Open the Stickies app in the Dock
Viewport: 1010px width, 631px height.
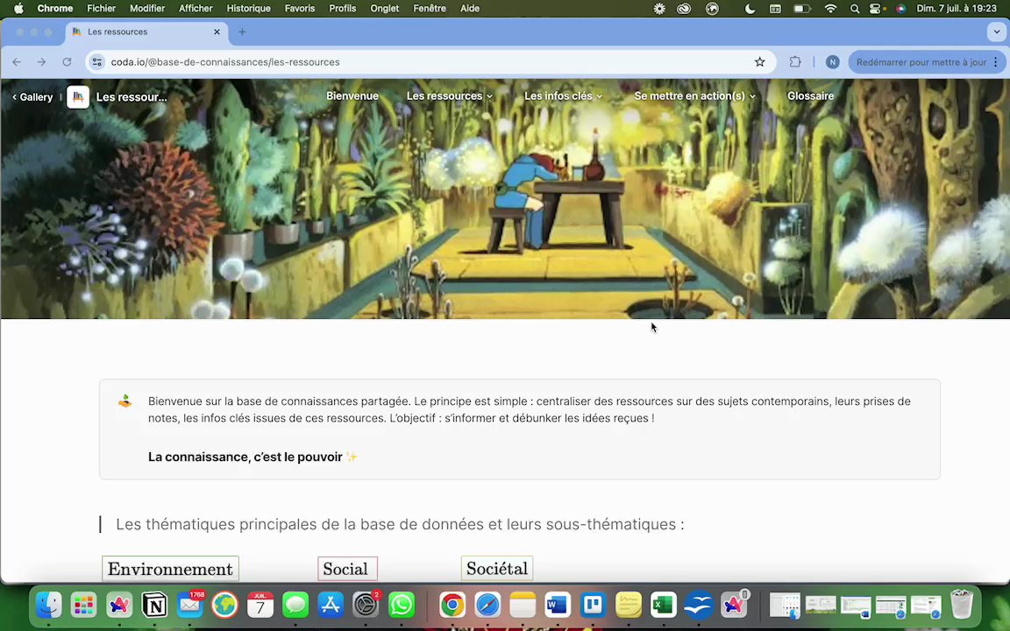click(x=628, y=606)
